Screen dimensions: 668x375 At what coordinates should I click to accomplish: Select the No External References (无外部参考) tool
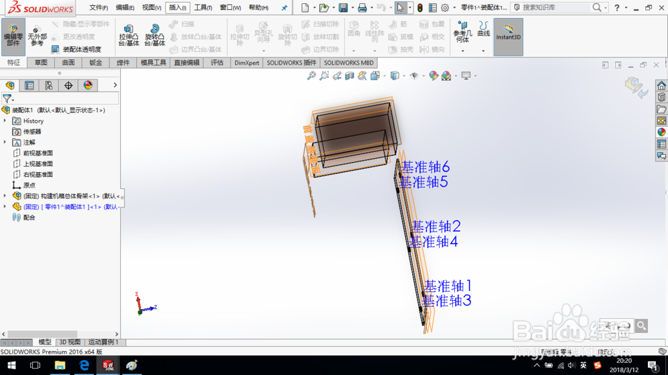[x=37, y=37]
